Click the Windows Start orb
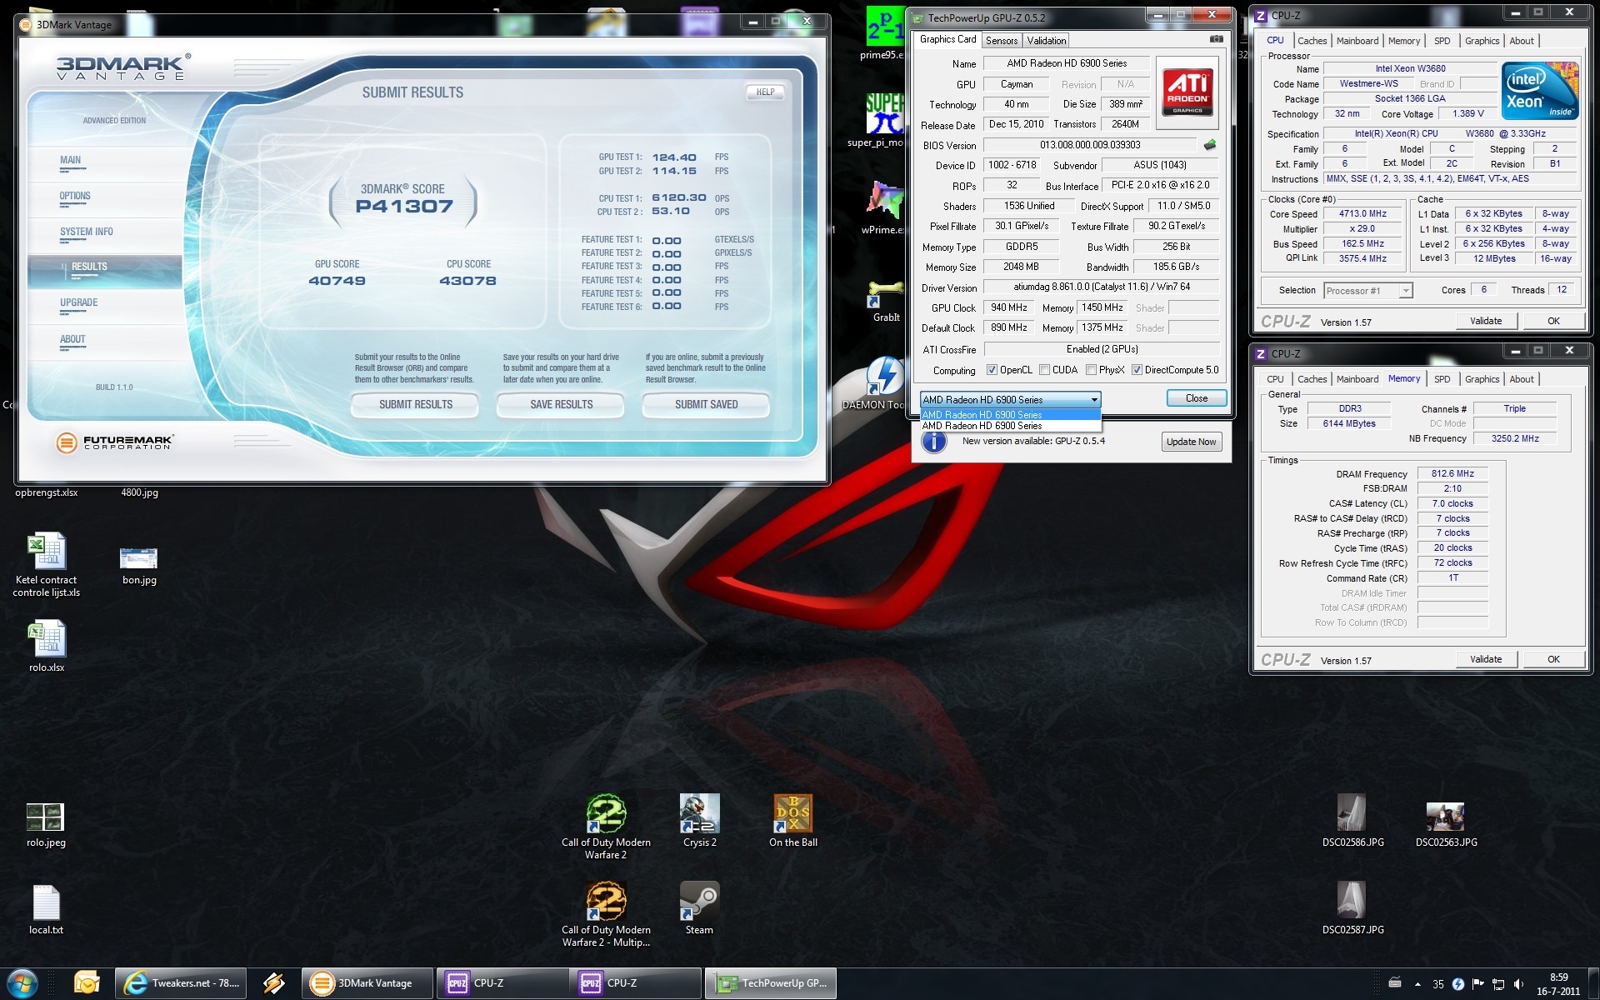The image size is (1600, 1000). [22, 984]
